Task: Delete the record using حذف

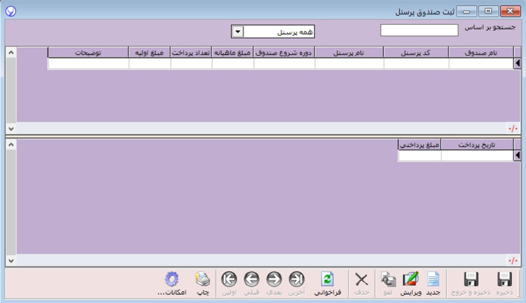Action: 362,280
